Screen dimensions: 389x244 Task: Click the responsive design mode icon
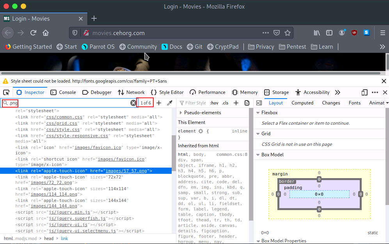(364, 92)
